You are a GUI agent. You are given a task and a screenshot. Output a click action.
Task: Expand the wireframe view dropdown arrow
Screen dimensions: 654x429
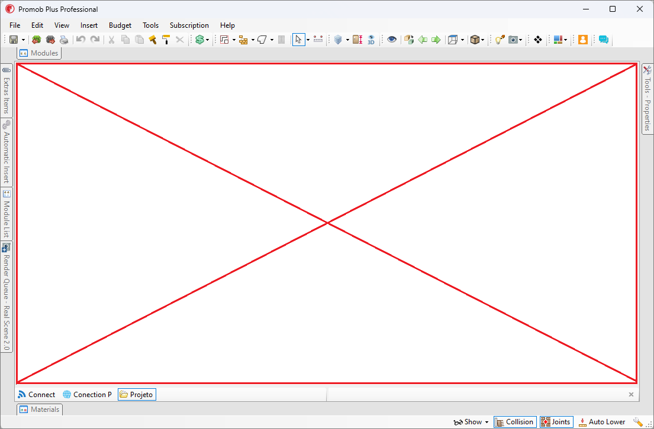coord(462,40)
